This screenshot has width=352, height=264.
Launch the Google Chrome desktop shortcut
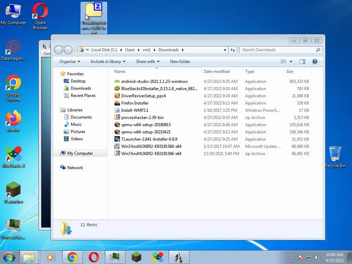pyautogui.click(x=13, y=88)
